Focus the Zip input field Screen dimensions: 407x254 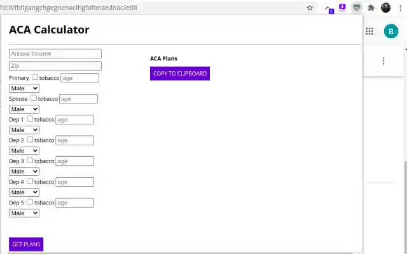(55, 65)
